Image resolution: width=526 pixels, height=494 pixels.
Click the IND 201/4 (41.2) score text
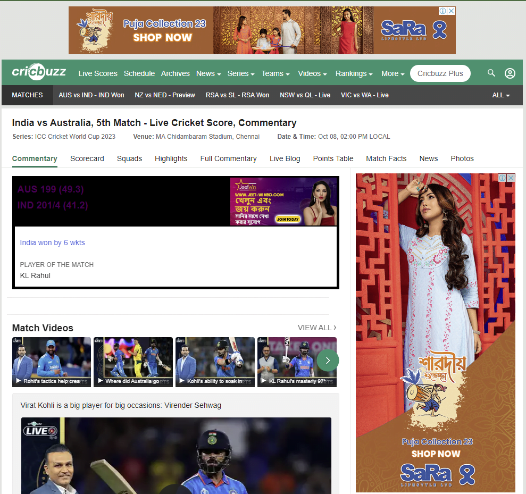click(53, 205)
